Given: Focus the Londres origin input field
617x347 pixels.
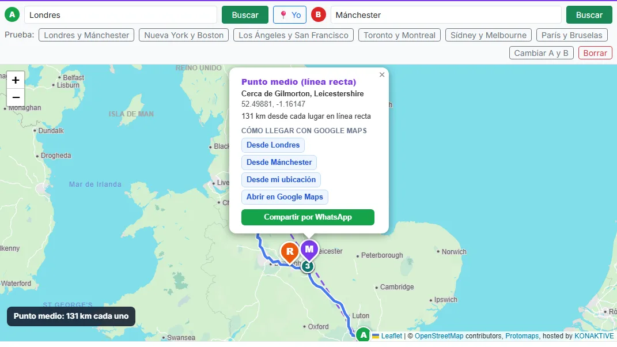Looking at the screenshot, I should click(120, 15).
